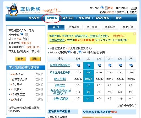Open 成为年费蓝钻 link

tap(57, 40)
